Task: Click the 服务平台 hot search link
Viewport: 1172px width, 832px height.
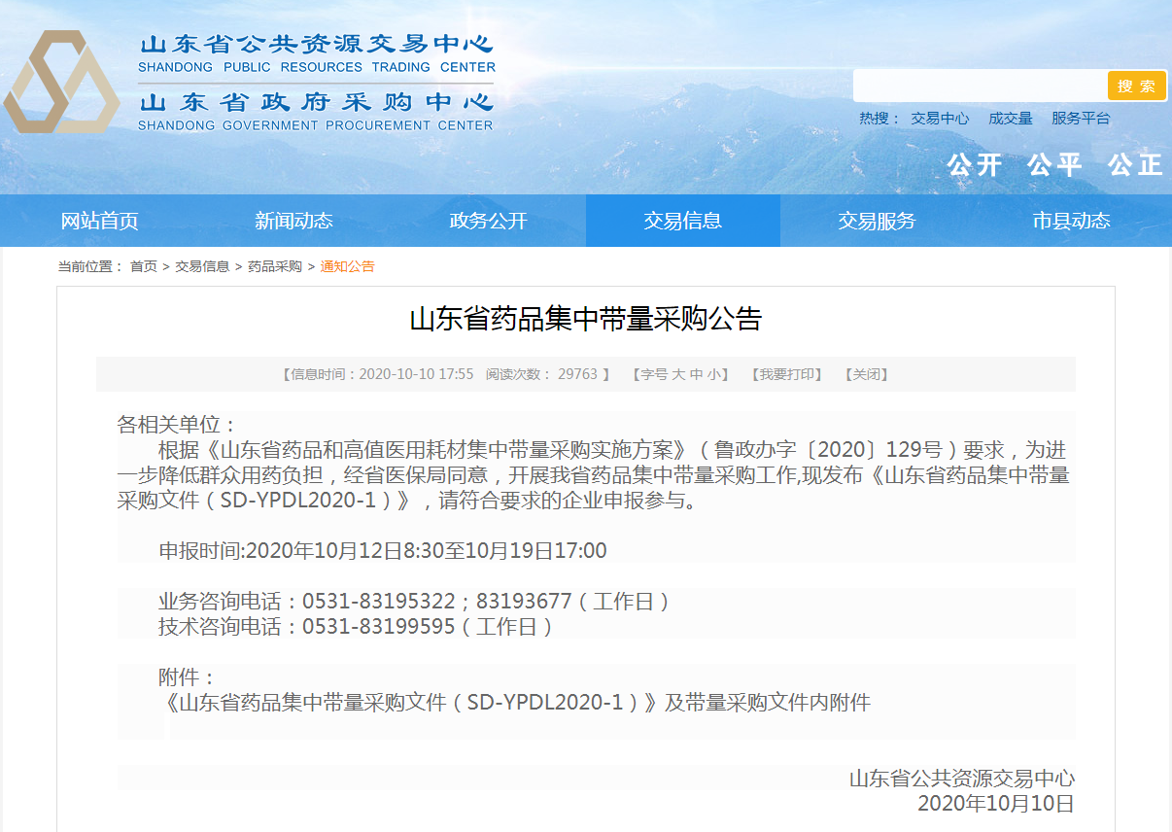Action: pyautogui.click(x=1081, y=119)
